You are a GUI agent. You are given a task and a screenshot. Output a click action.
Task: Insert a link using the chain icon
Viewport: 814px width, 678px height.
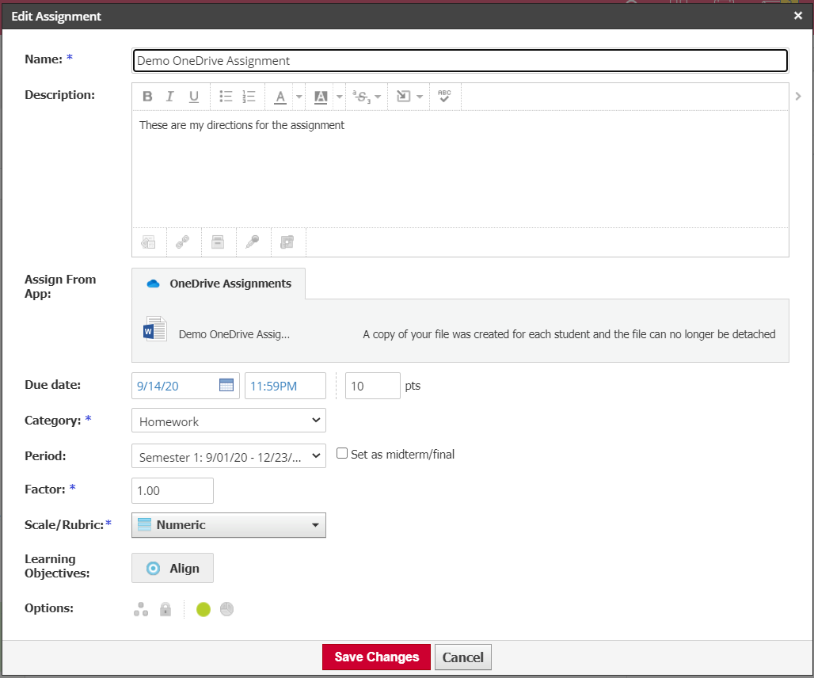(183, 242)
